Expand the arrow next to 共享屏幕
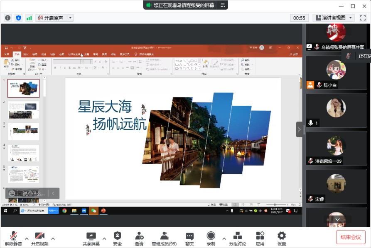This screenshot has height=248, width=371. click(104, 238)
